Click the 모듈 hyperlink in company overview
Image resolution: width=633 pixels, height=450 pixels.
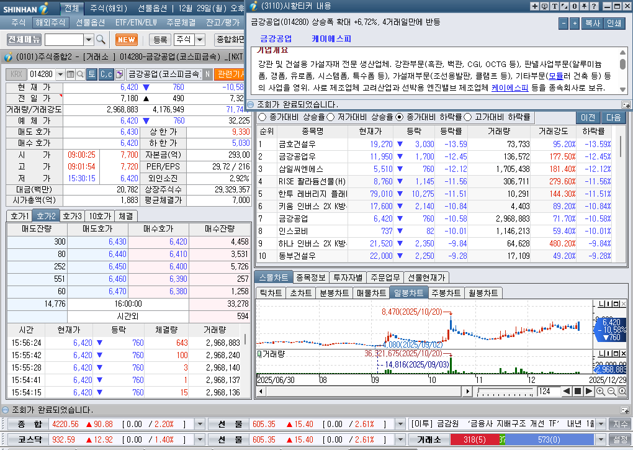tap(555, 76)
